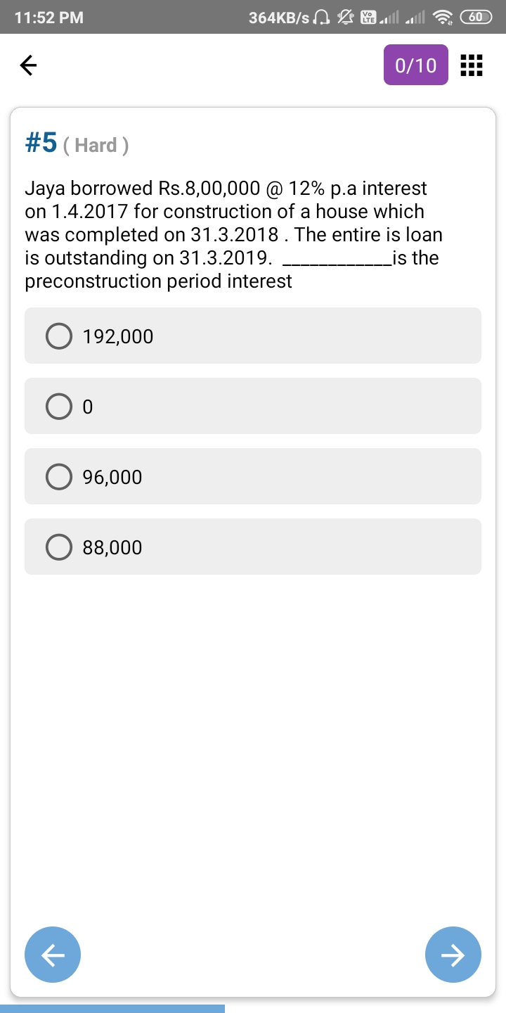Advance to the next question
Image resolution: width=506 pixels, height=1013 pixels.
tap(453, 954)
